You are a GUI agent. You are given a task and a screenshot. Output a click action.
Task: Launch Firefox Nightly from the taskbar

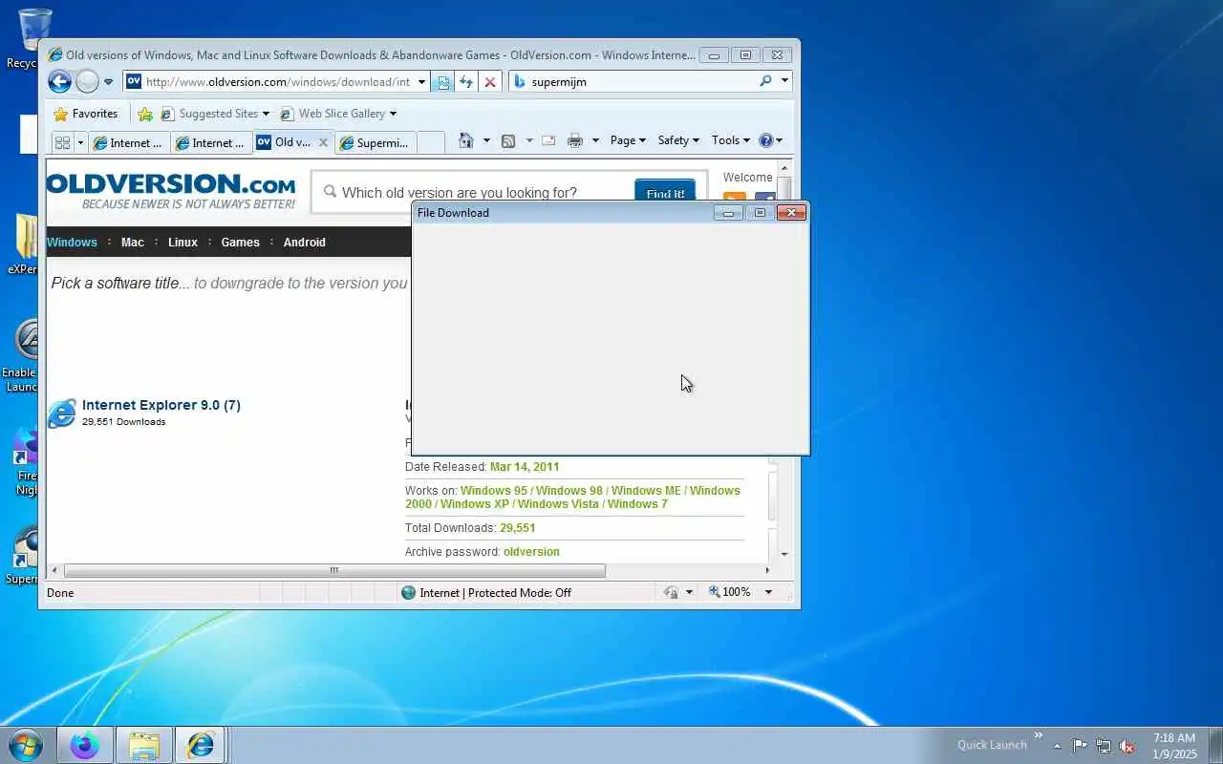[x=85, y=745]
